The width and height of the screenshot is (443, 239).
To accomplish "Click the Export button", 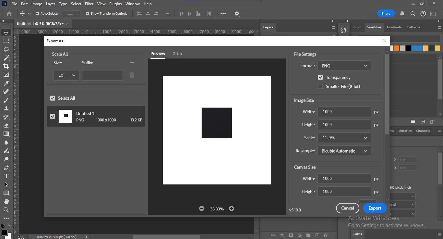I will click(x=375, y=208).
